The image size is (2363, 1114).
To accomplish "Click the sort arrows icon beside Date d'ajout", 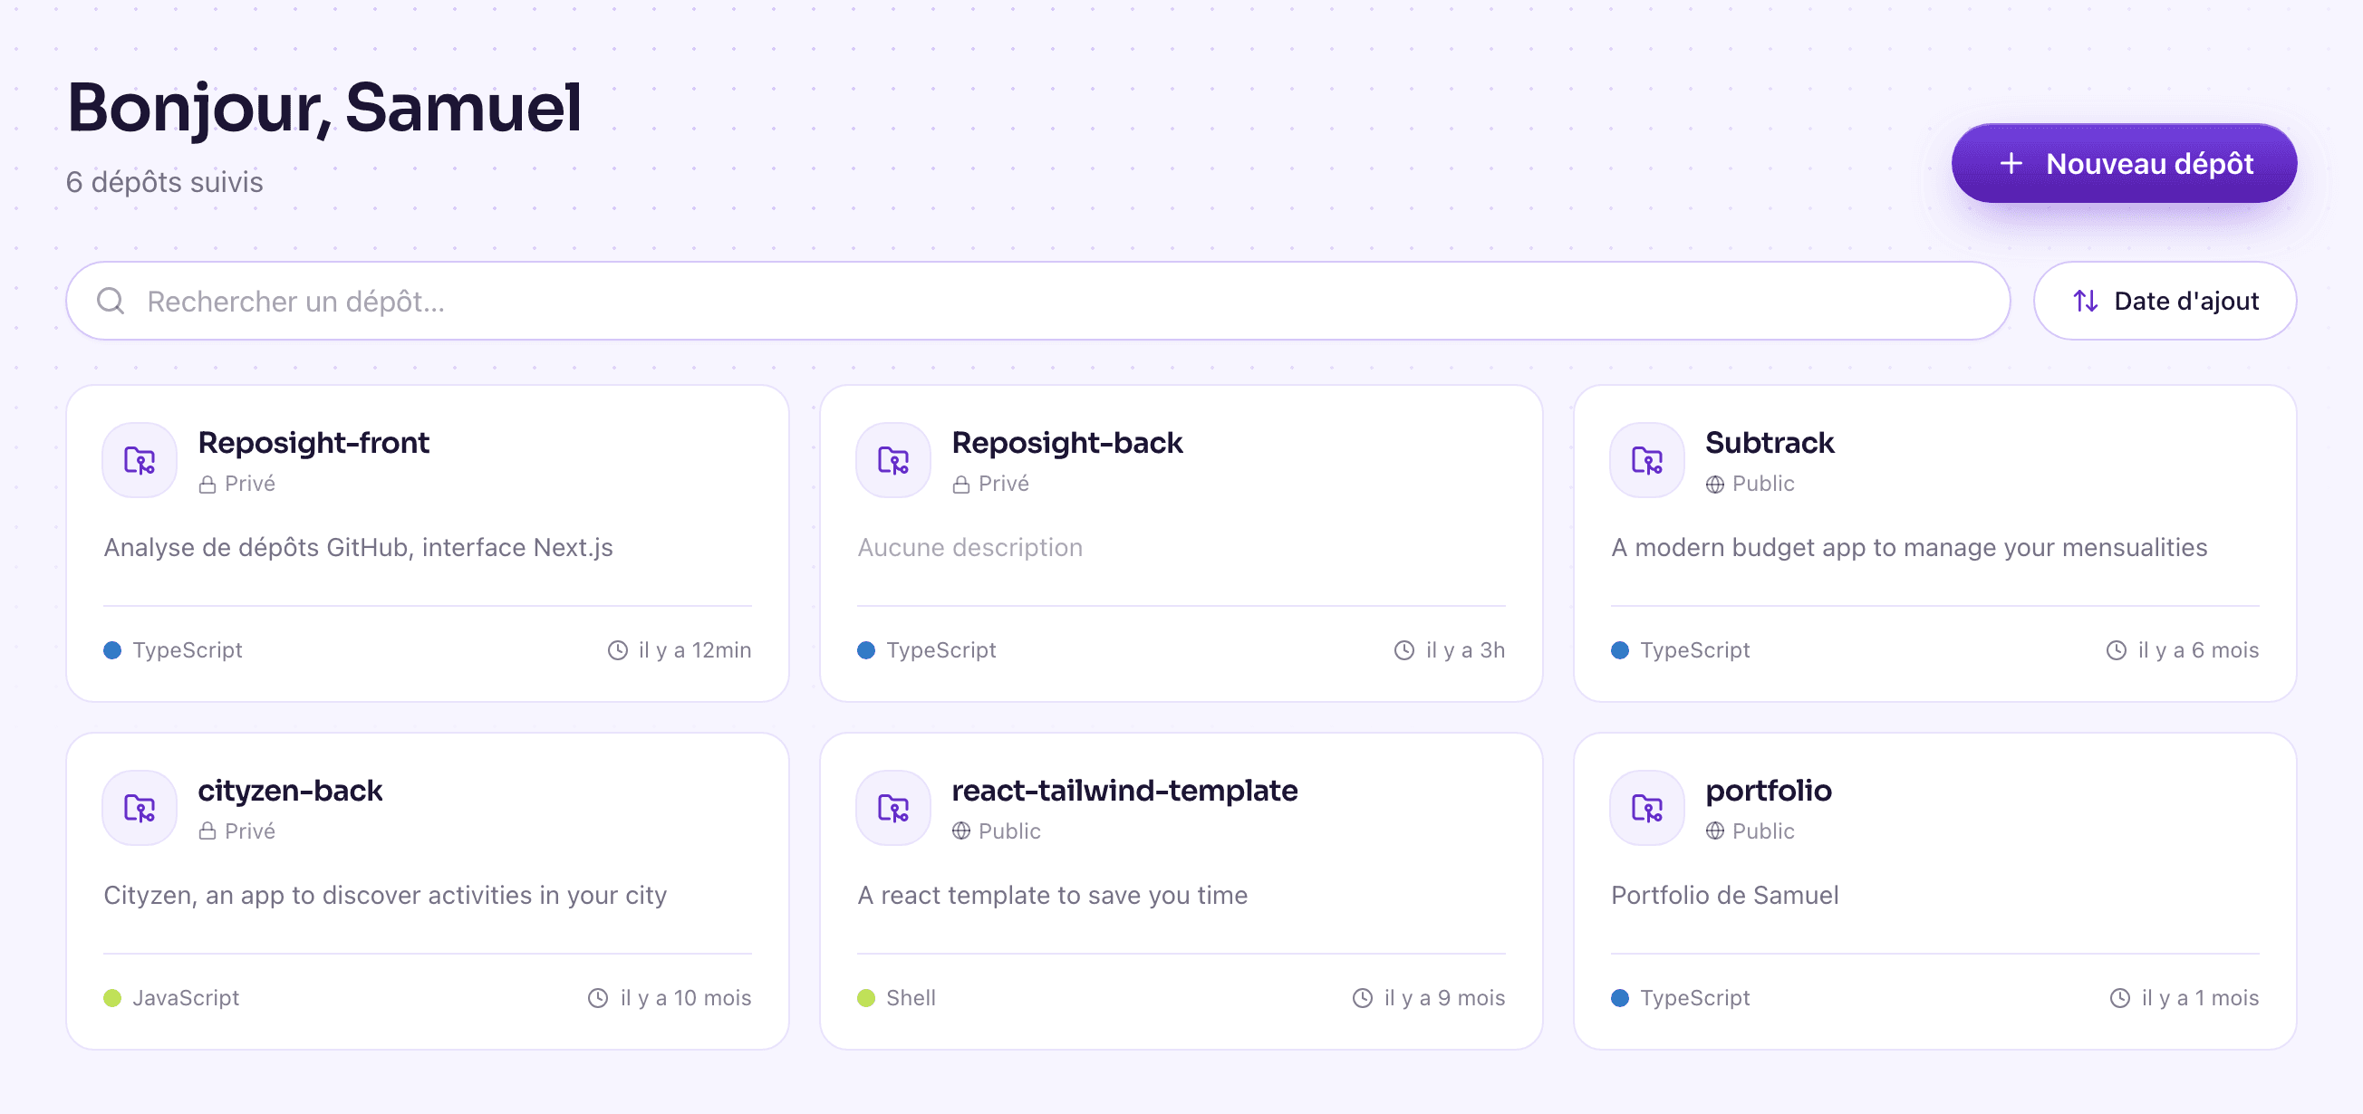I will [2085, 301].
